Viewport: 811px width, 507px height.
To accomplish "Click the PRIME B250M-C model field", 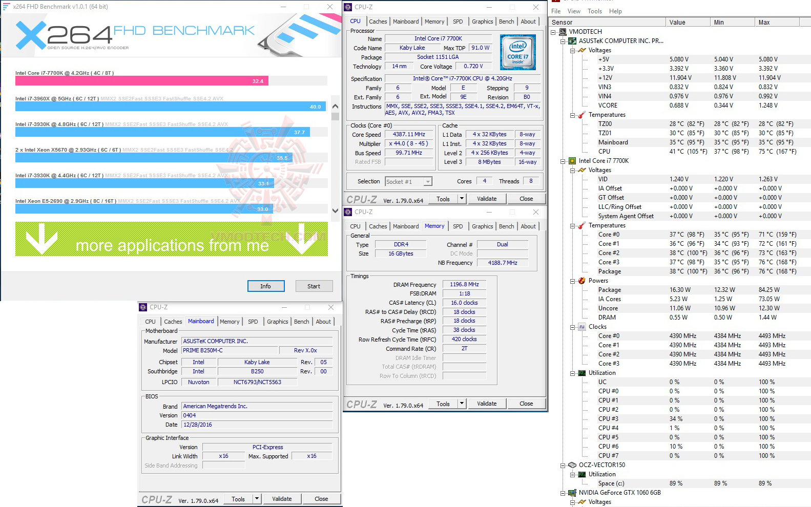I will pyautogui.click(x=230, y=350).
